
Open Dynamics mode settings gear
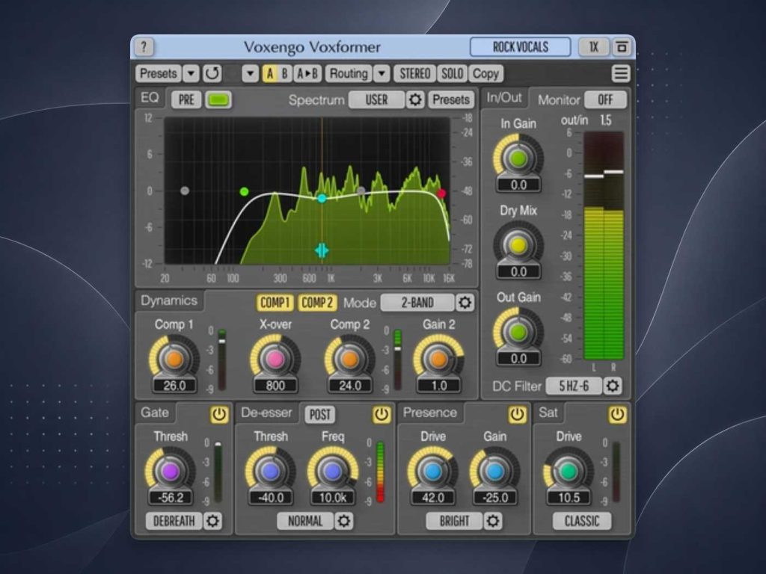pos(465,303)
